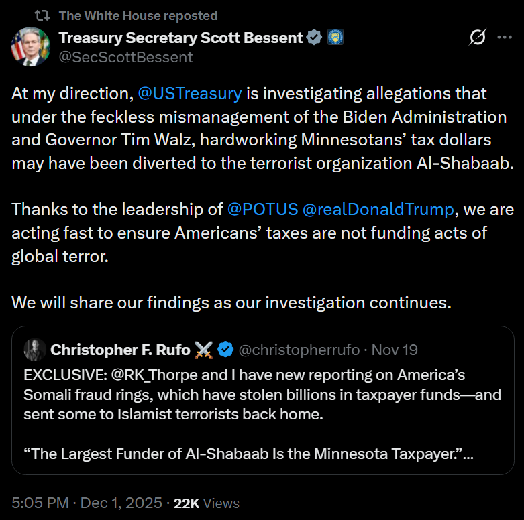The image size is (524, 520).
Task: Click the @SecScottBessent handle
Action: (125, 57)
